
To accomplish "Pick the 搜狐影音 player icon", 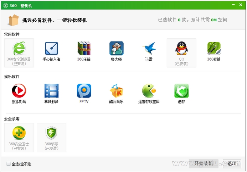I will tap(19, 91).
